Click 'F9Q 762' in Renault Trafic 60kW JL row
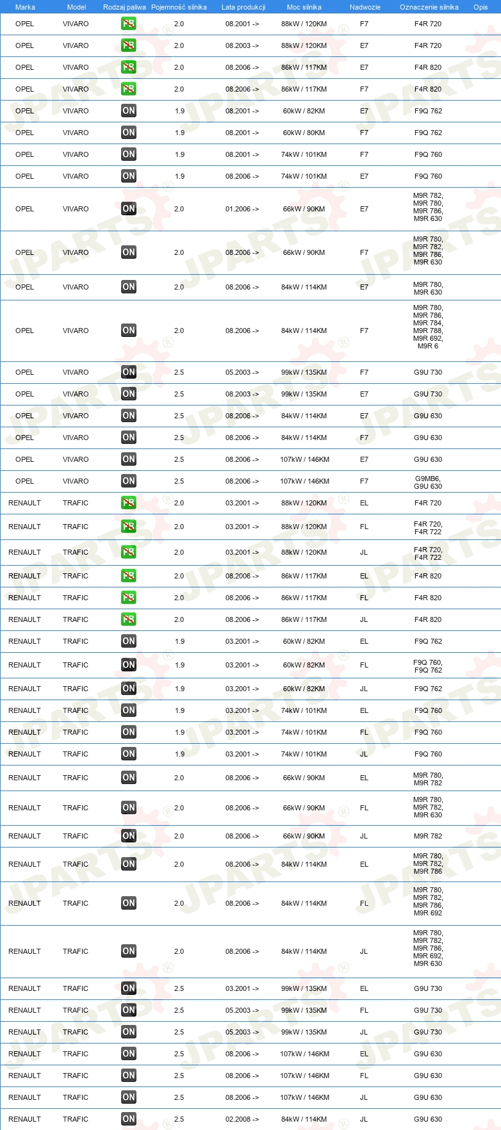Screen dimensions: 501x1130 coord(428,689)
